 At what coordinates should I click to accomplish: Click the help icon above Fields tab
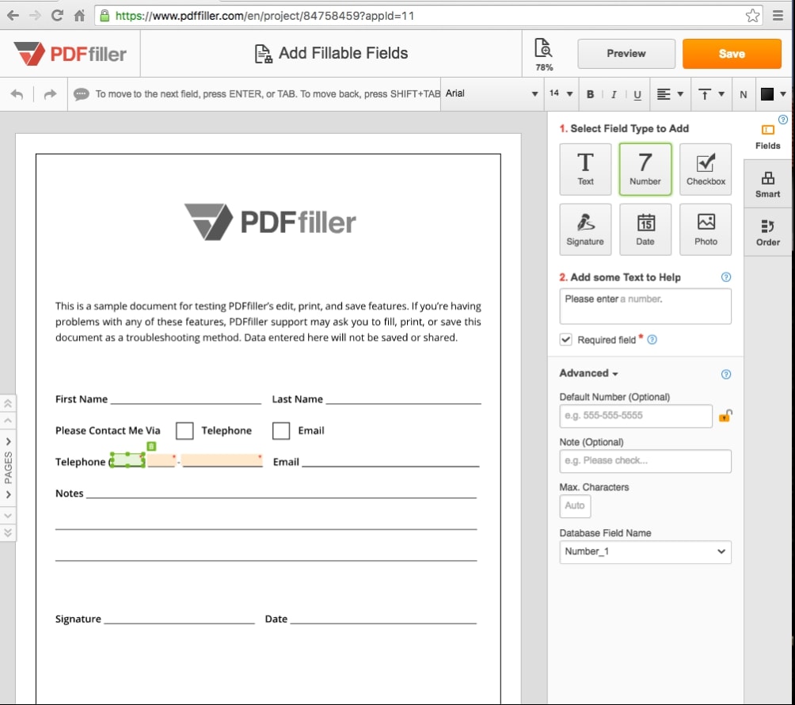[782, 120]
